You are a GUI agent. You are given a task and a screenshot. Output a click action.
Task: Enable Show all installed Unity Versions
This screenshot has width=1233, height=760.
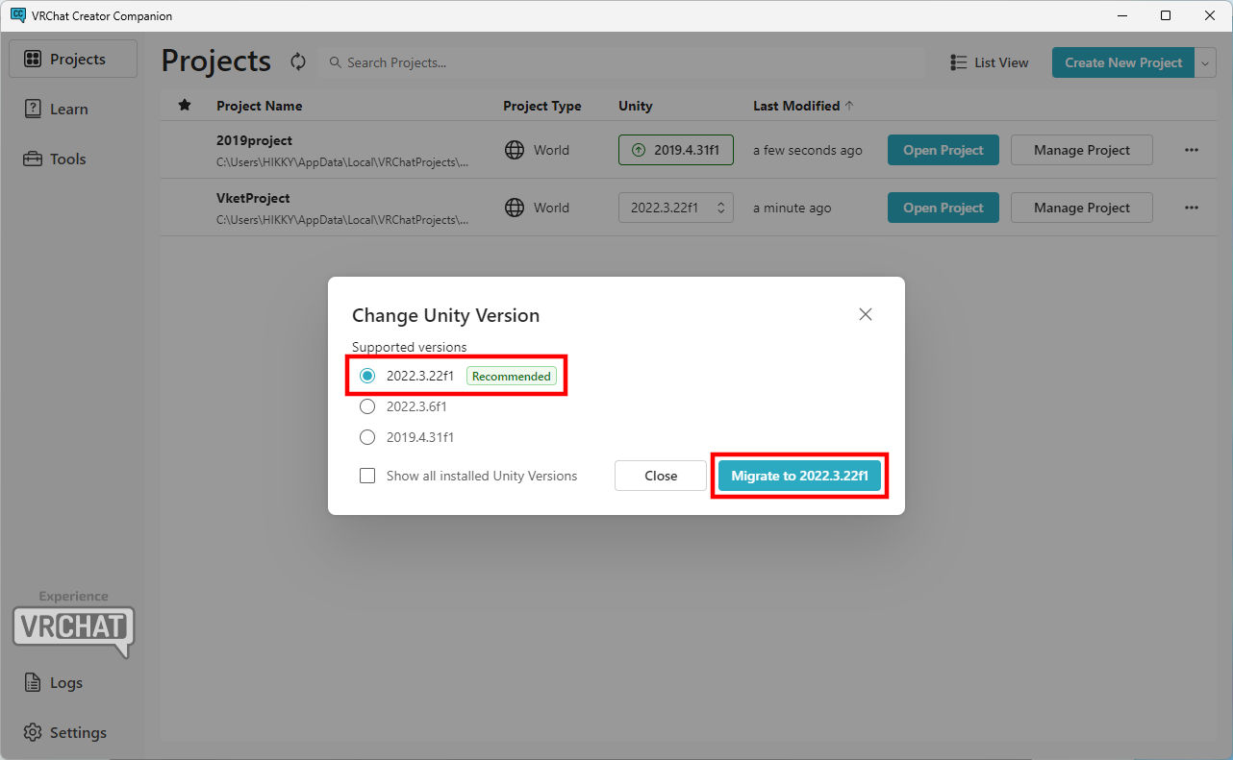[x=367, y=476]
